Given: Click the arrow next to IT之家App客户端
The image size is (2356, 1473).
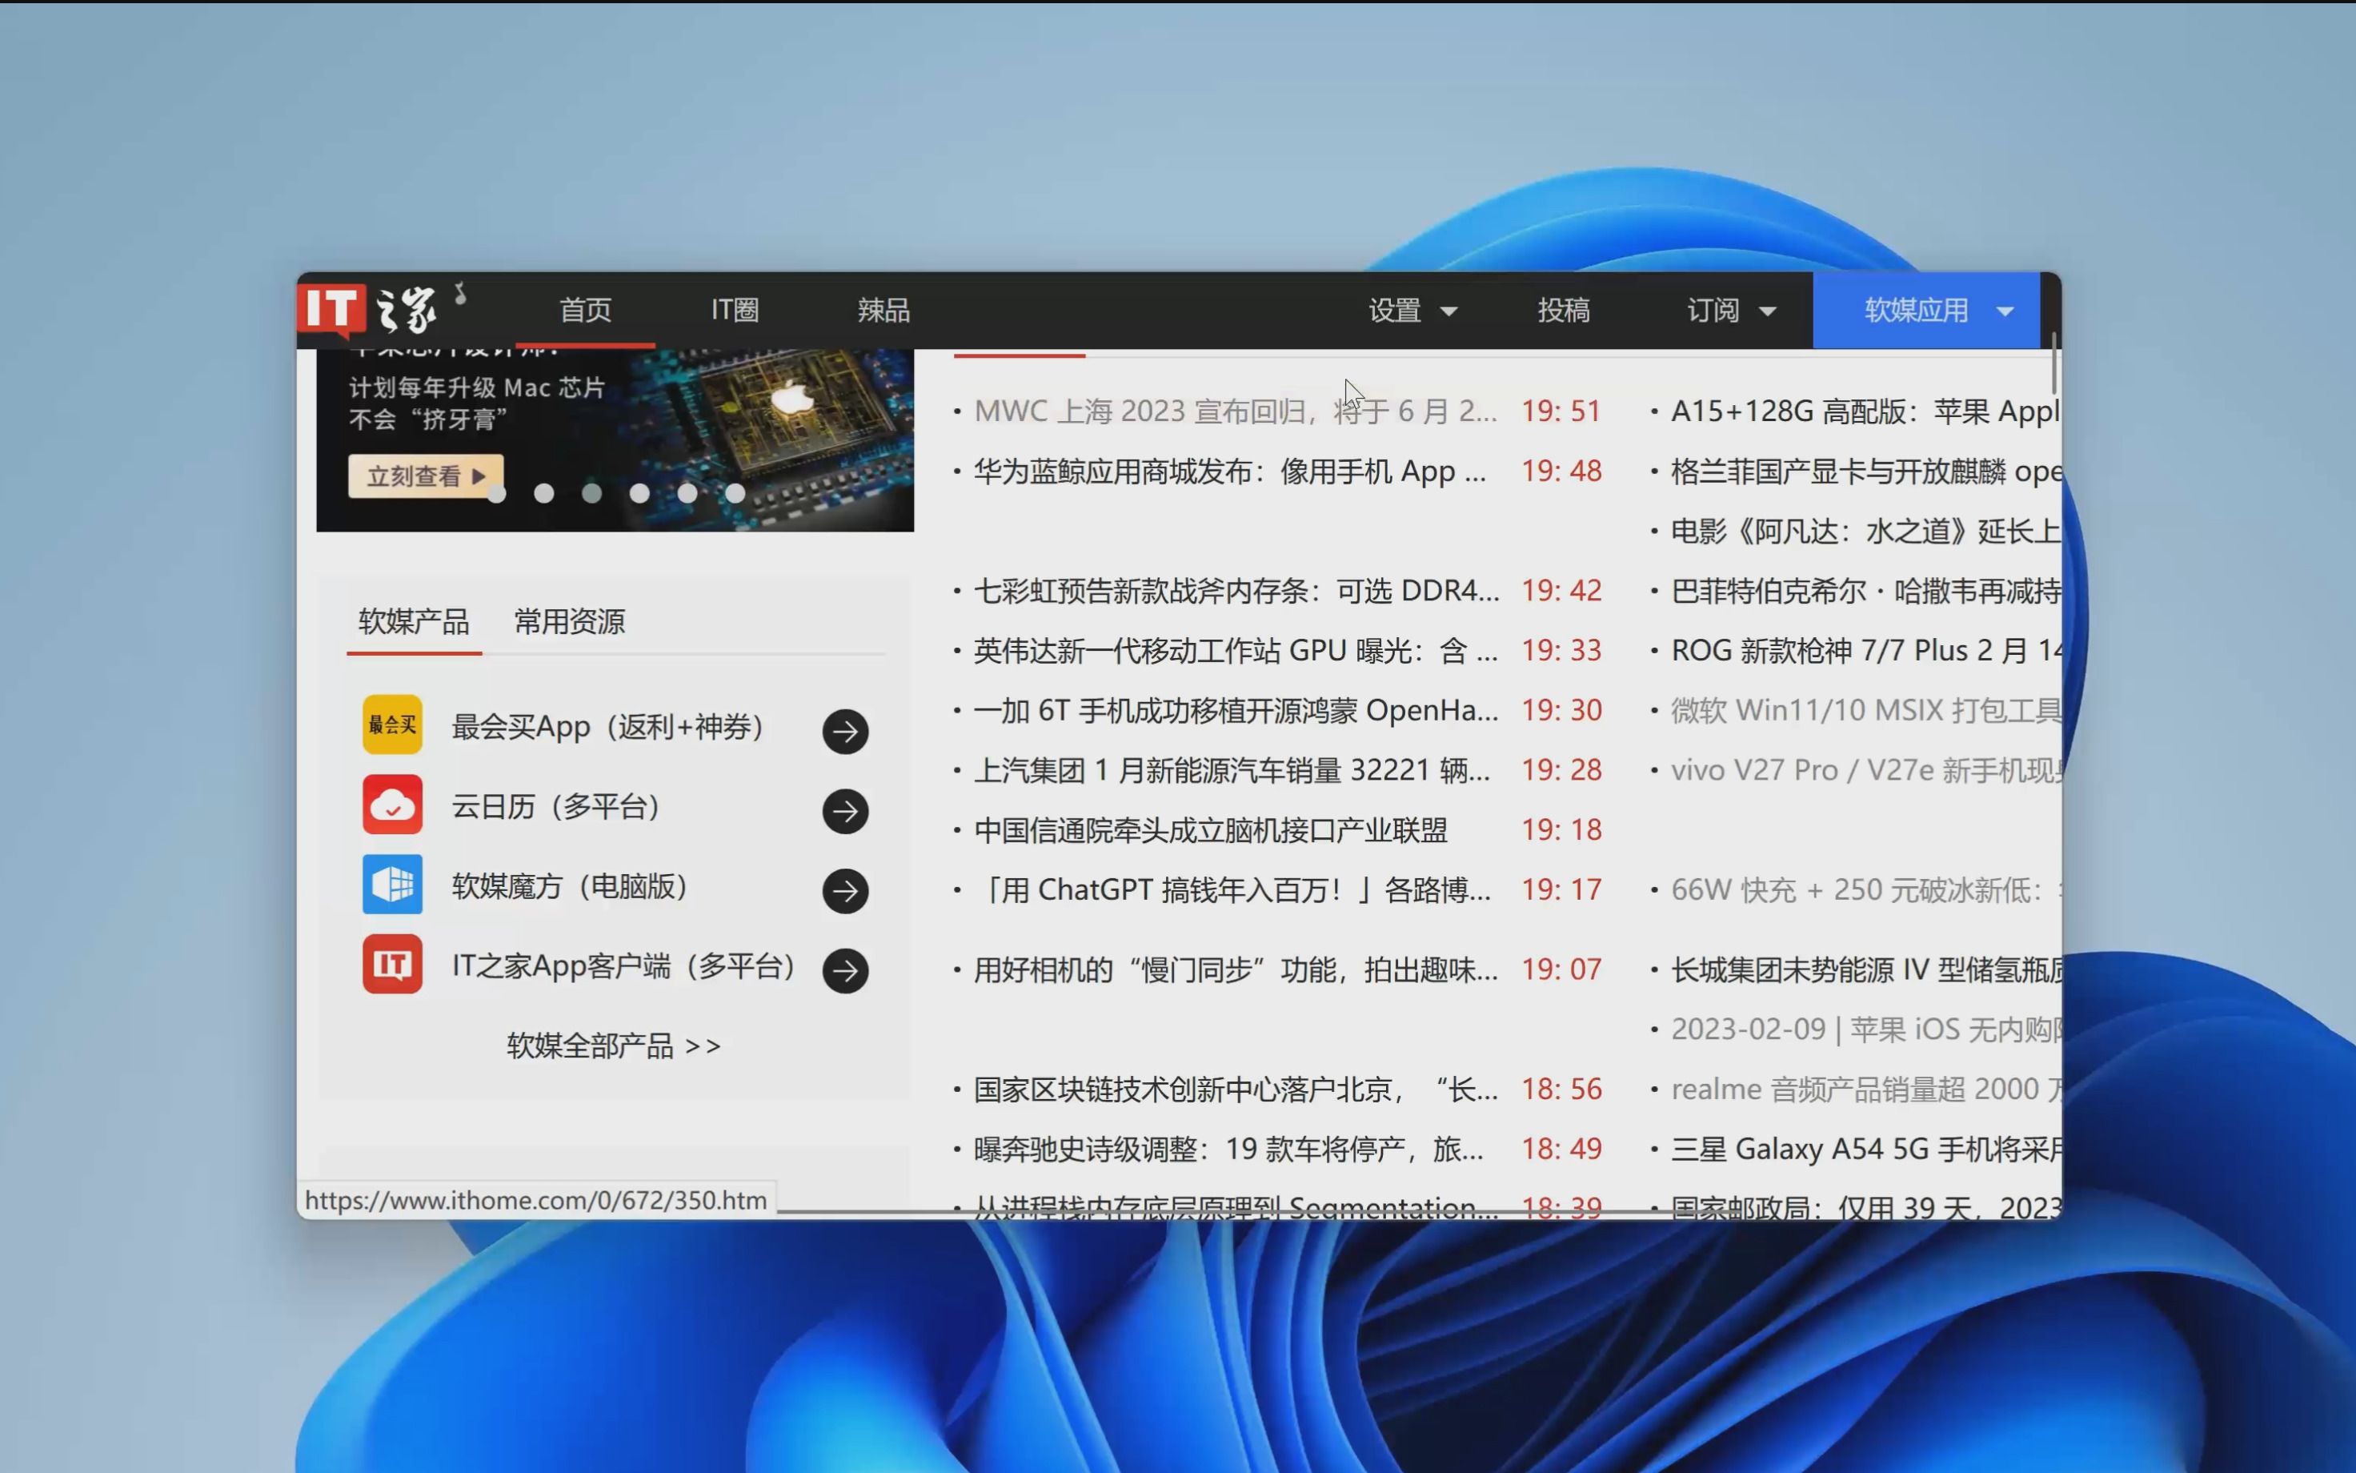Looking at the screenshot, I should (845, 970).
